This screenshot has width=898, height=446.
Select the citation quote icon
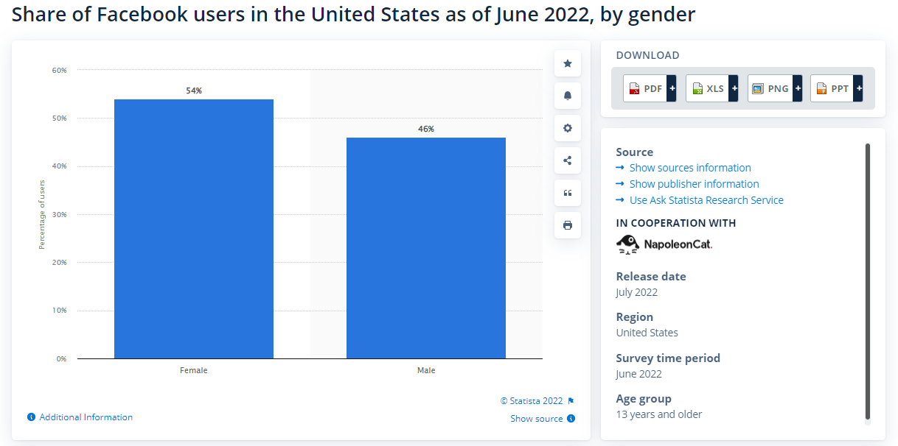pos(567,193)
